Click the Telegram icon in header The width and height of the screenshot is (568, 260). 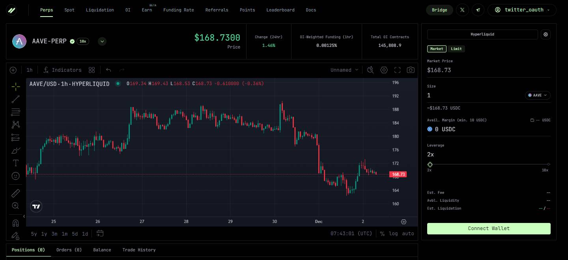478,10
